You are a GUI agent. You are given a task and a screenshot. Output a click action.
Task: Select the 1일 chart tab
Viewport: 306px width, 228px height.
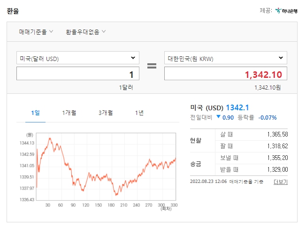tap(35, 113)
